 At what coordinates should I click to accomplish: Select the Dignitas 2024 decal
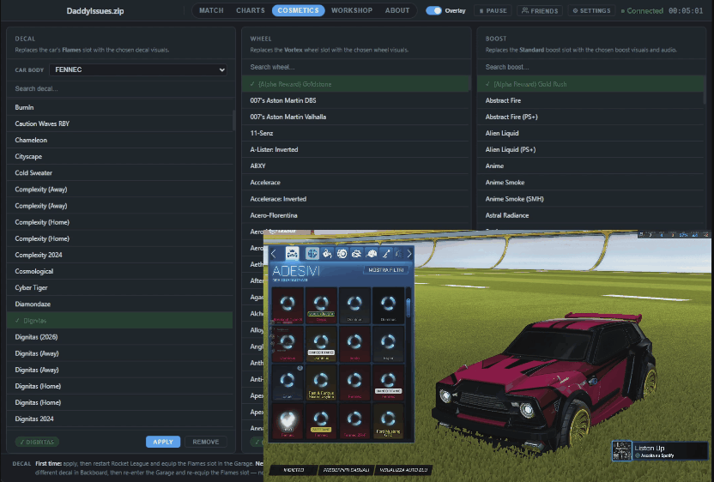coord(120,419)
